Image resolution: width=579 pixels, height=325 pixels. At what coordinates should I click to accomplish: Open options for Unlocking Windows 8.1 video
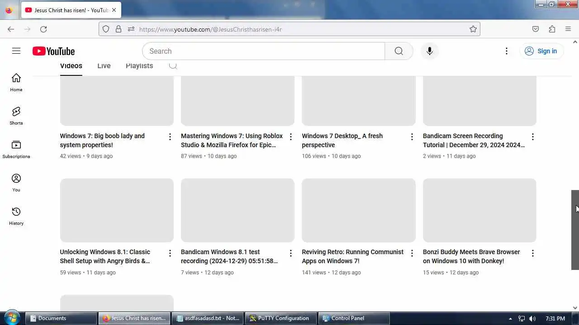click(x=170, y=253)
